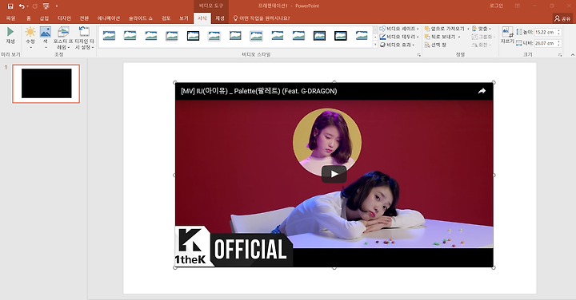Open the video styles dialog launcher

[418, 54]
